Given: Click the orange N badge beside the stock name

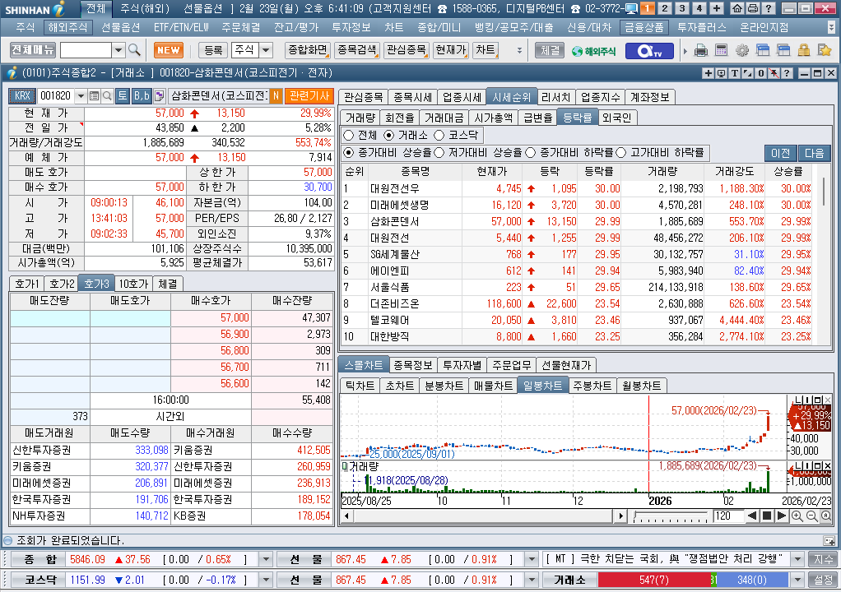Looking at the screenshot, I should (276, 96).
